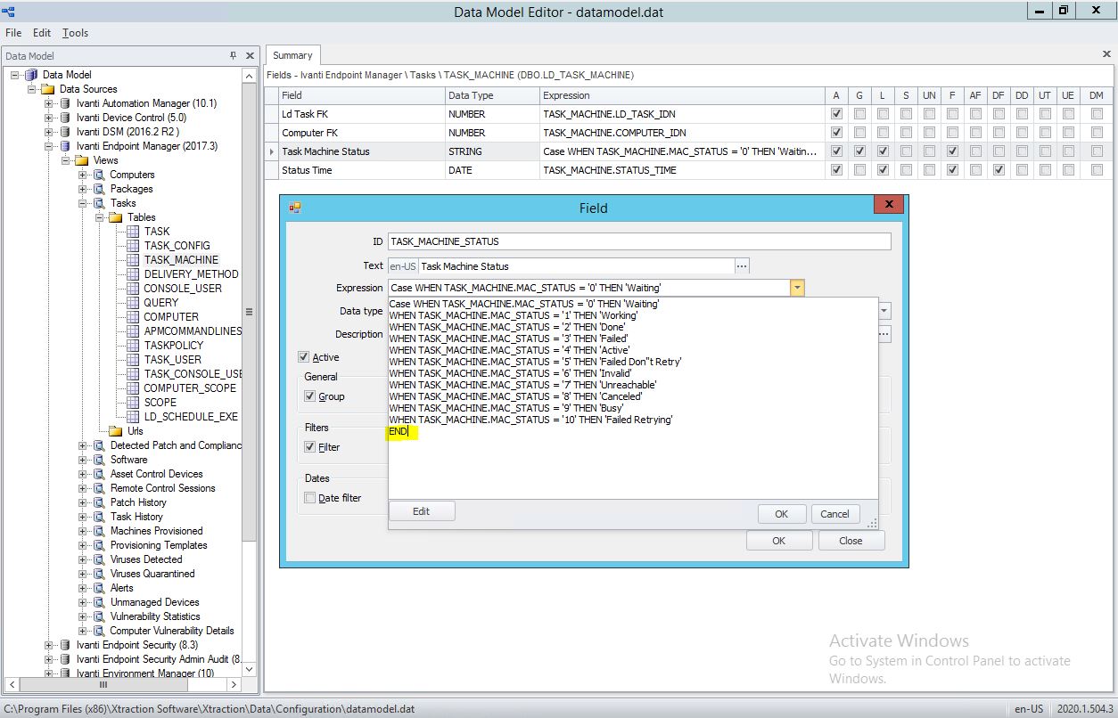1118x718 pixels.
Task: Toggle the Group checkbox under General
Action: click(310, 396)
